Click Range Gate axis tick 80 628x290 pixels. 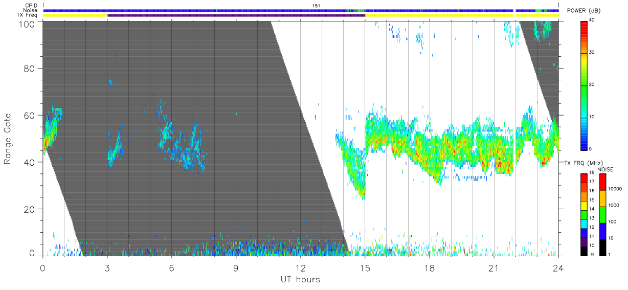tap(30, 68)
